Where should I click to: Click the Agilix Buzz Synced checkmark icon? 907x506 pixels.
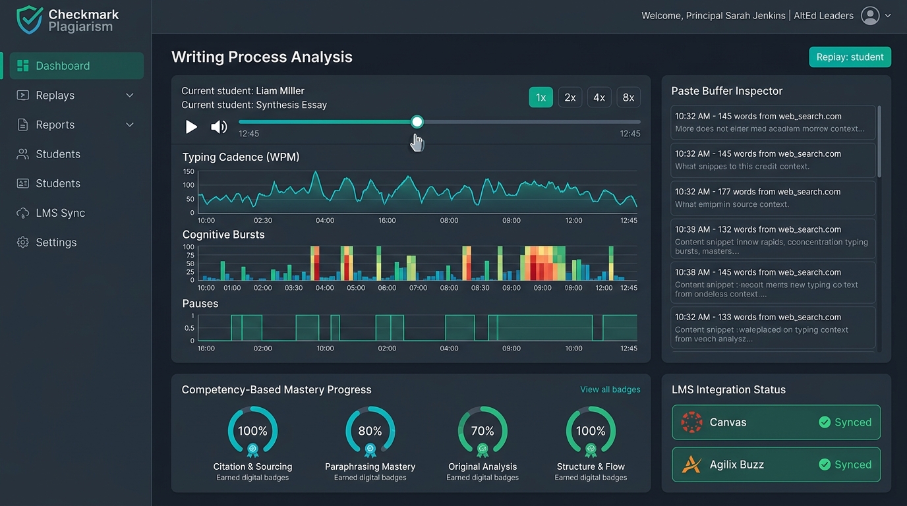824,464
